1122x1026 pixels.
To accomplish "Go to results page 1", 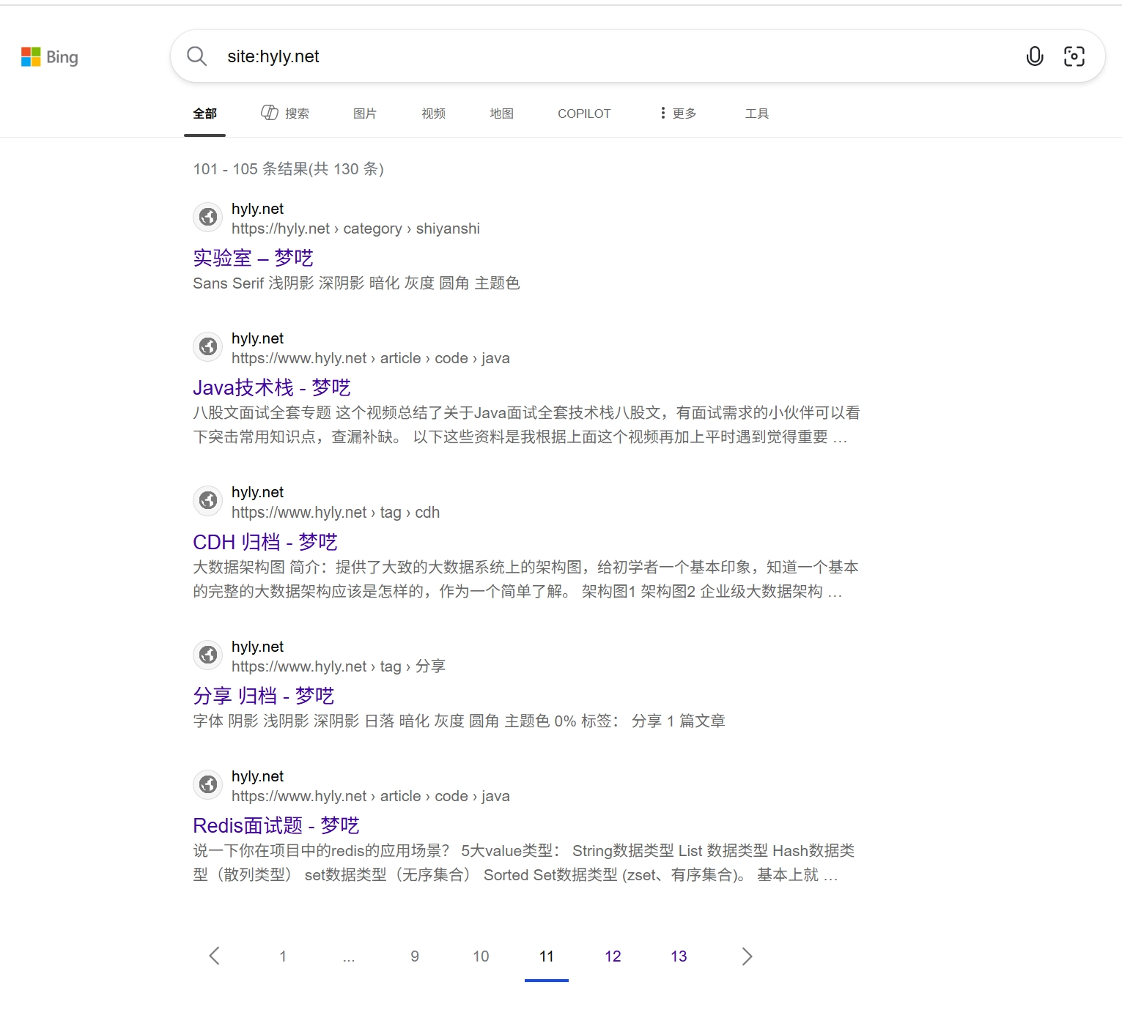I will [x=283, y=956].
